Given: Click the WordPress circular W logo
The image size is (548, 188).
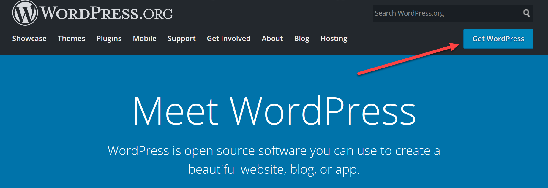Looking at the screenshot, I should click(x=25, y=13).
